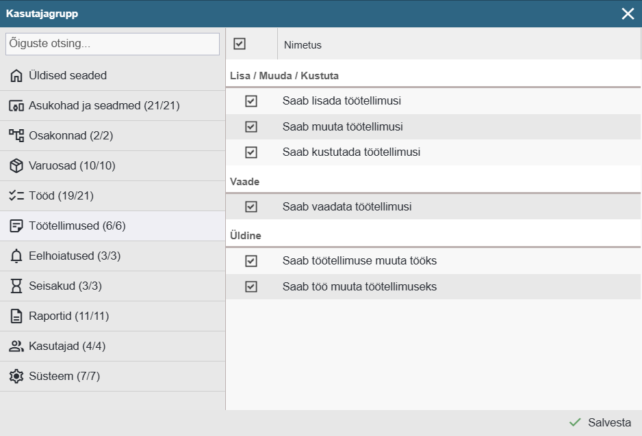The height and width of the screenshot is (436, 642).
Task: Open Raportid (11/11) category
Action: click(68, 316)
